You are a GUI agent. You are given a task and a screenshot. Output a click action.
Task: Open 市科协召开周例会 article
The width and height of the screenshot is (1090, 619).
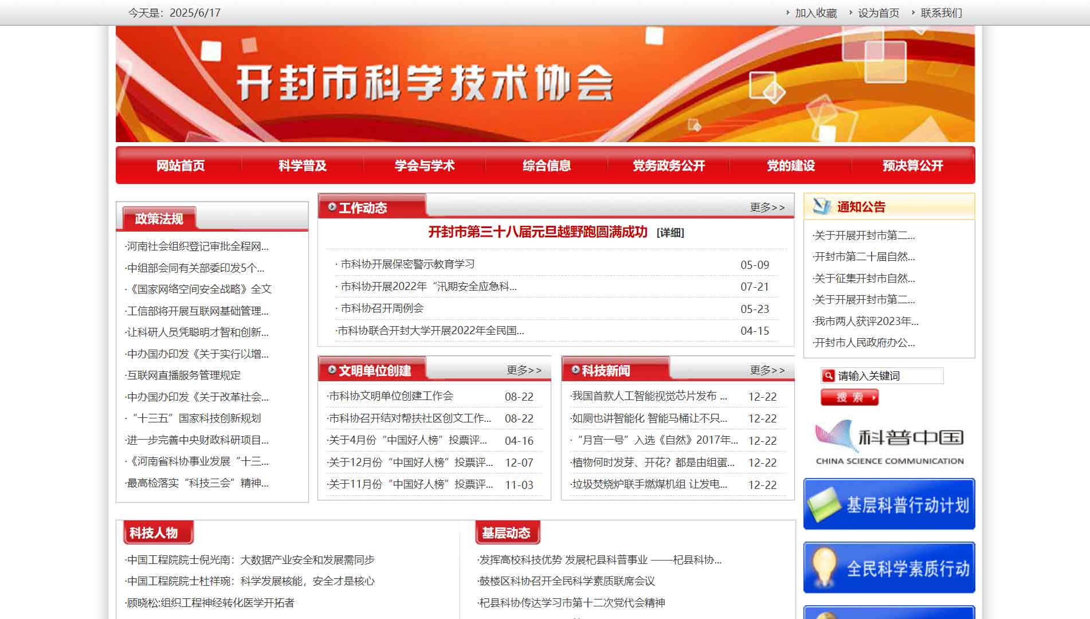tap(382, 308)
